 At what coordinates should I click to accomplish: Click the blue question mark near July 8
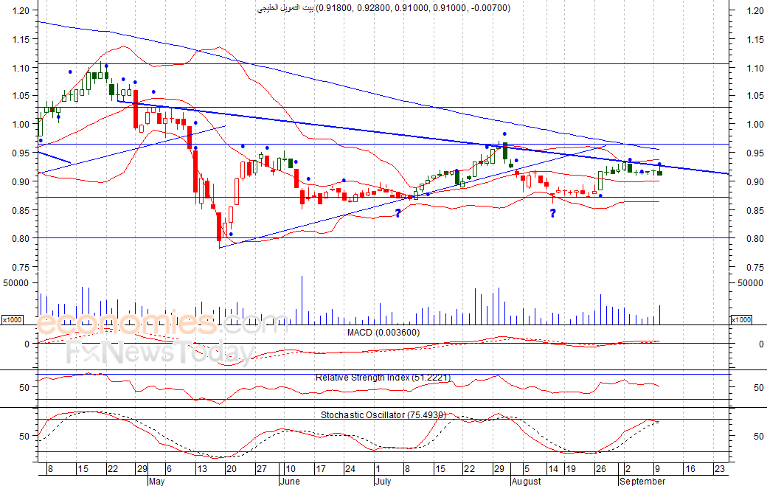coord(398,213)
